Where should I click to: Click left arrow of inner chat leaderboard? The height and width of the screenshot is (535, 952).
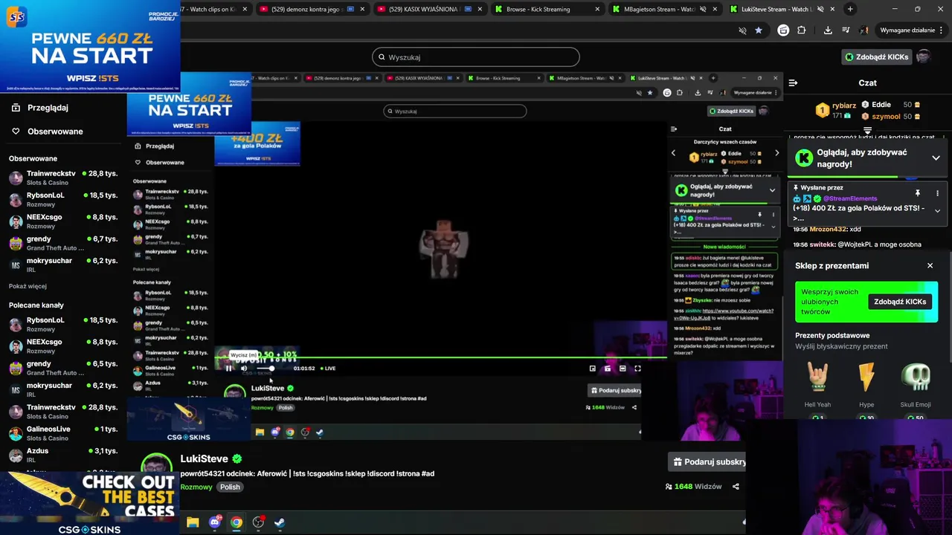pos(674,153)
